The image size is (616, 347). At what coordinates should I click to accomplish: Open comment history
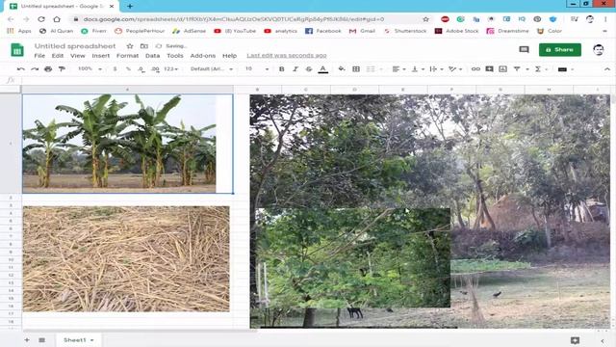pos(524,49)
